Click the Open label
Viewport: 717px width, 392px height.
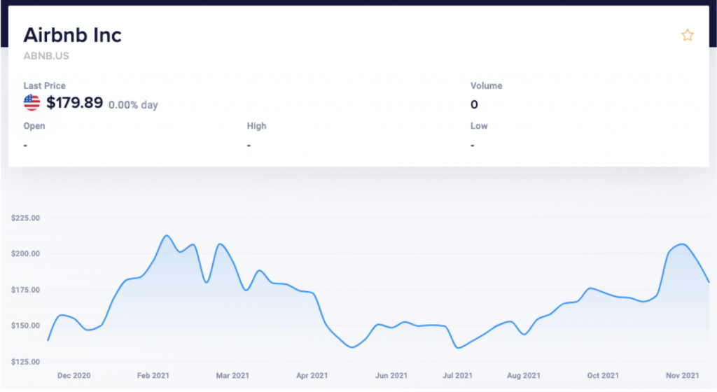pyautogui.click(x=34, y=126)
